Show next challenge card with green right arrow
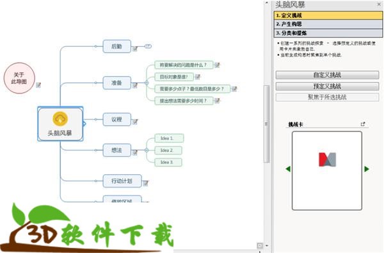384x253 pixels. click(366, 169)
